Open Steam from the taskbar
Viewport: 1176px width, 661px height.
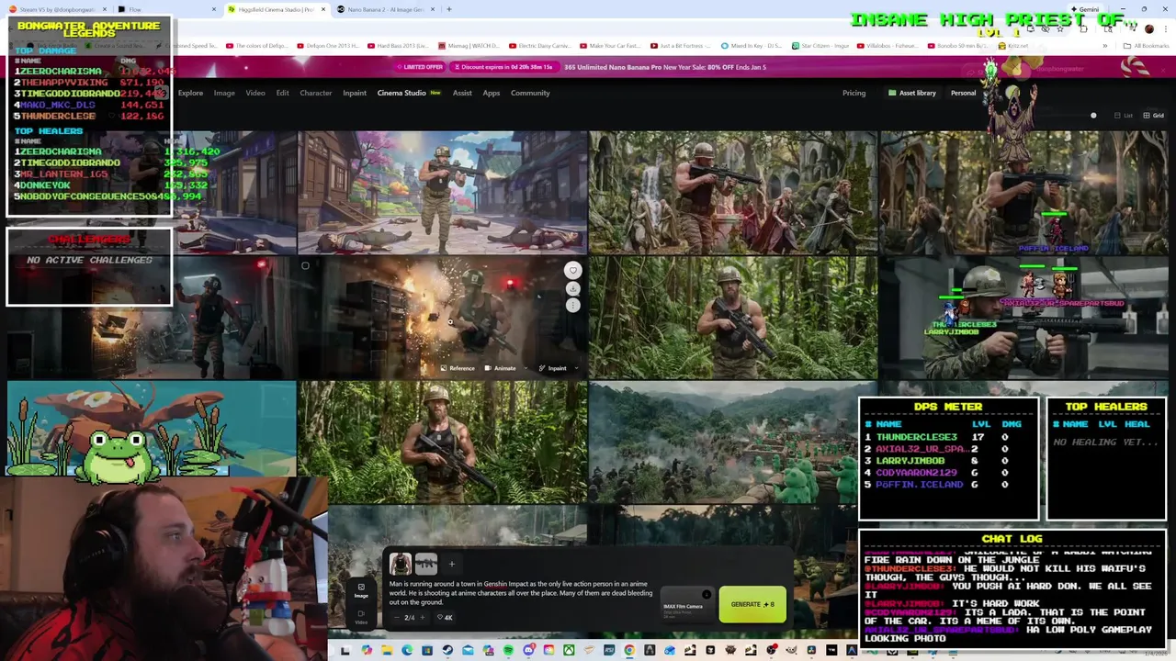(447, 651)
